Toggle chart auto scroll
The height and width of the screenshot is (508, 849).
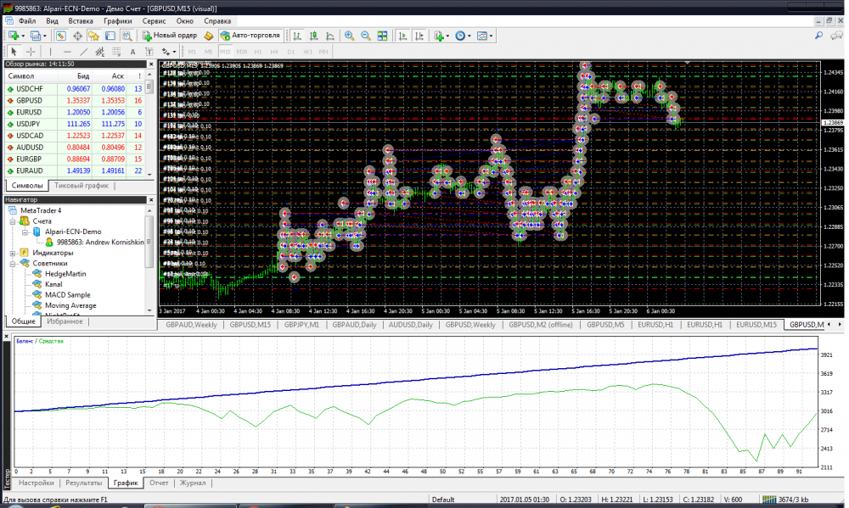402,36
